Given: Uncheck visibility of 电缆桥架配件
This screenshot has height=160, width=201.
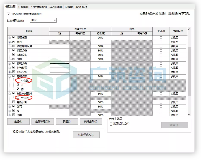Looking at the screenshot, I should [x=13, y=93].
